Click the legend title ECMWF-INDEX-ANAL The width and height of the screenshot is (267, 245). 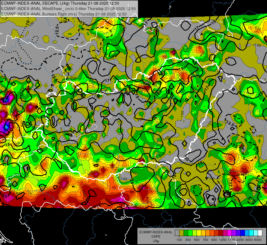click(x=156, y=232)
